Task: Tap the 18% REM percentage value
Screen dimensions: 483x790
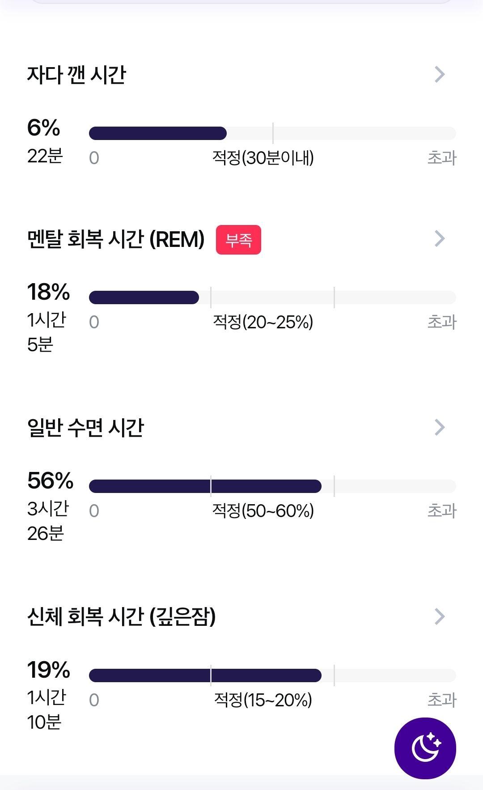Action: (49, 292)
